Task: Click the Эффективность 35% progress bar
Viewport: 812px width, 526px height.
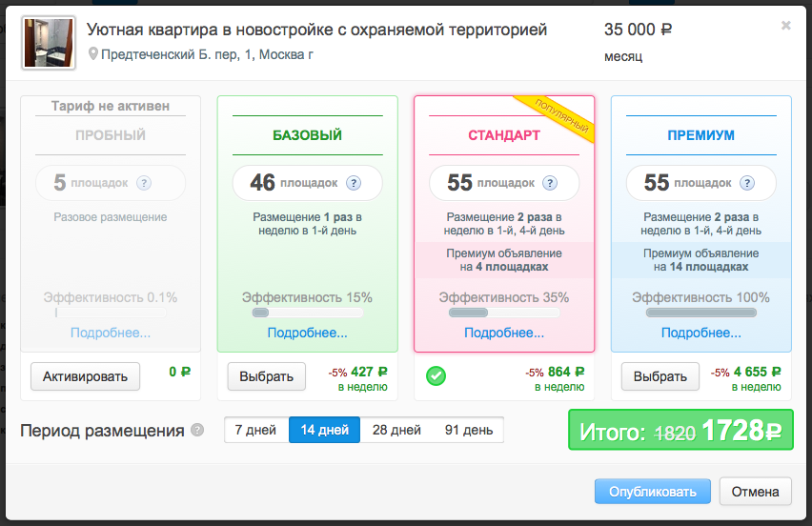Action: click(x=504, y=313)
